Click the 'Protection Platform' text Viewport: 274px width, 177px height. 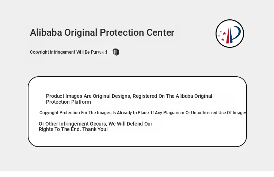69,102
